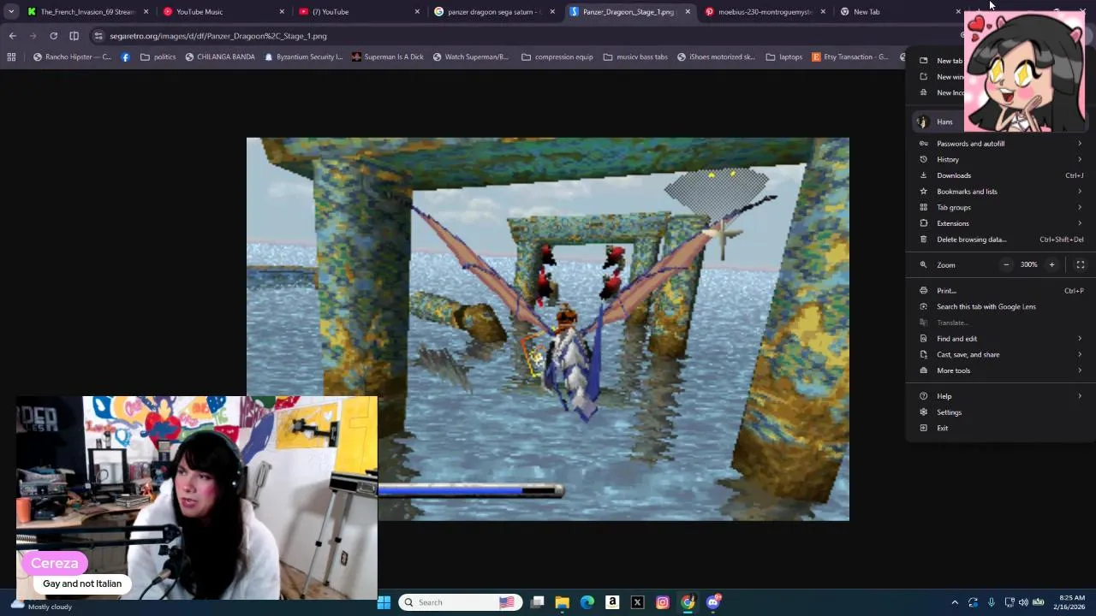Open the side panel icon beside reload
The image size is (1096, 616).
tap(74, 36)
